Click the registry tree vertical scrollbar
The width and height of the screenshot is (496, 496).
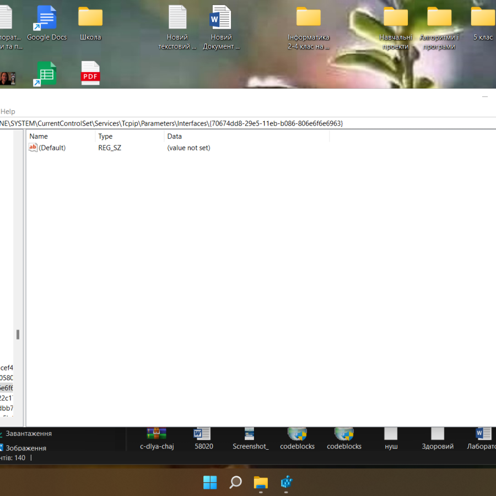coord(18,334)
